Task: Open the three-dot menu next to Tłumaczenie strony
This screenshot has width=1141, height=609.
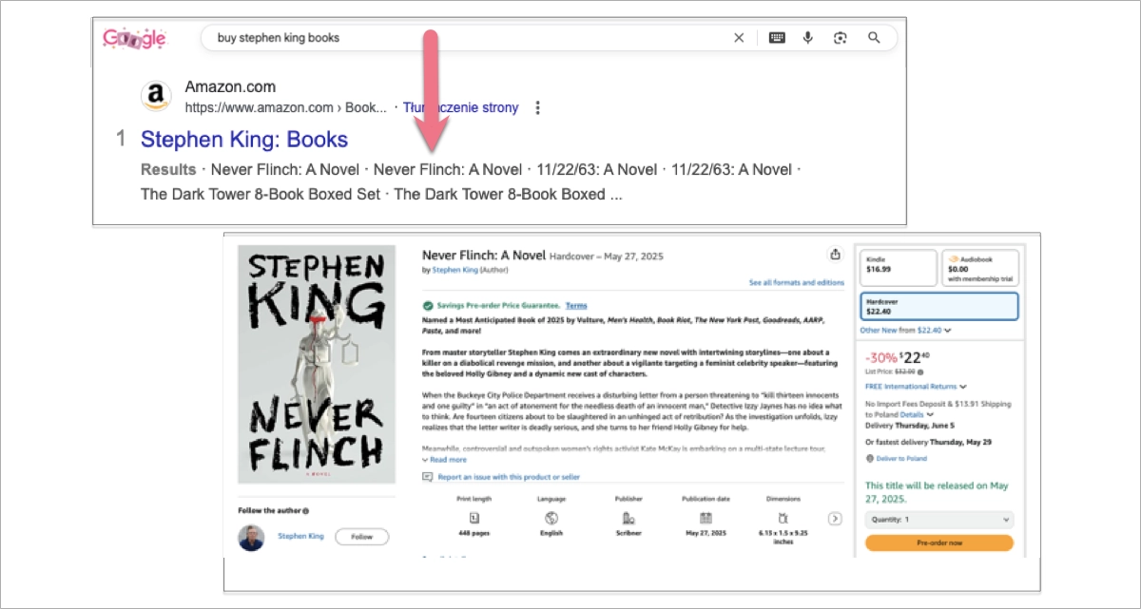Action: pyautogui.click(x=538, y=107)
